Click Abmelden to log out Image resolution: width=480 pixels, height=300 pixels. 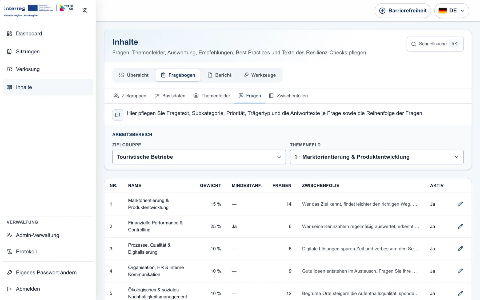pos(48,289)
